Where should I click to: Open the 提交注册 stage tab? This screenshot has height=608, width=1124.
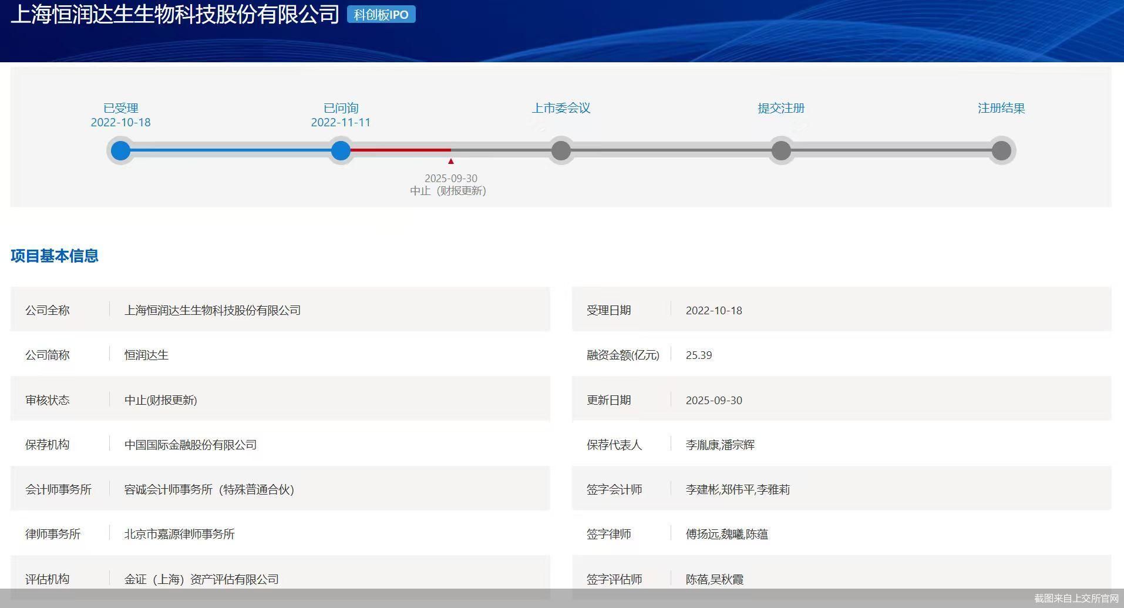pos(781,108)
